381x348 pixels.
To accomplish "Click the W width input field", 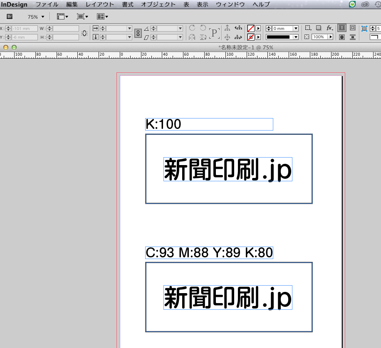I will (x=66, y=28).
